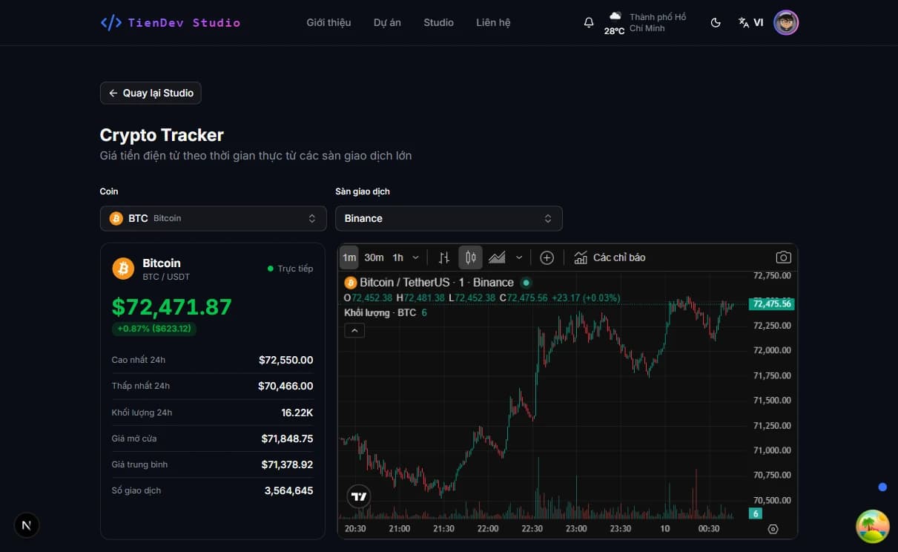Switch language with VI translate button
The image size is (898, 552).
750,22
